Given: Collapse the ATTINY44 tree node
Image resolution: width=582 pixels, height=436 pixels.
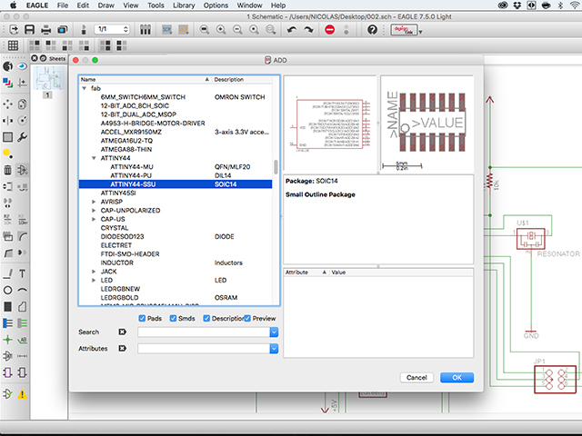Looking at the screenshot, I should click(x=94, y=158).
